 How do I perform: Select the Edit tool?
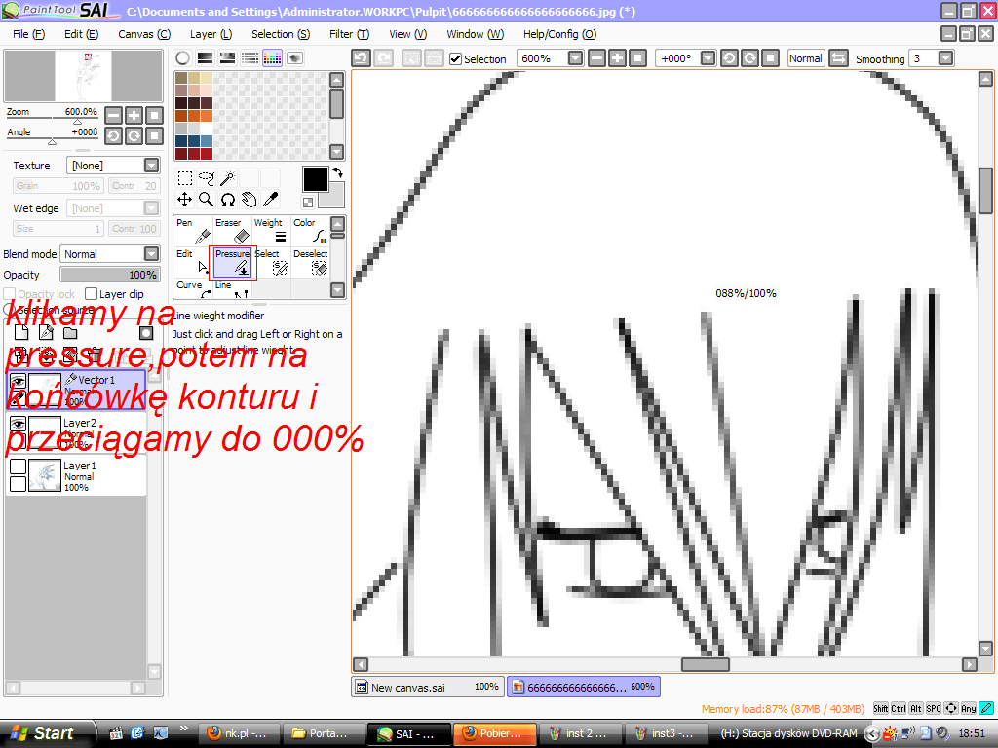coord(193,262)
